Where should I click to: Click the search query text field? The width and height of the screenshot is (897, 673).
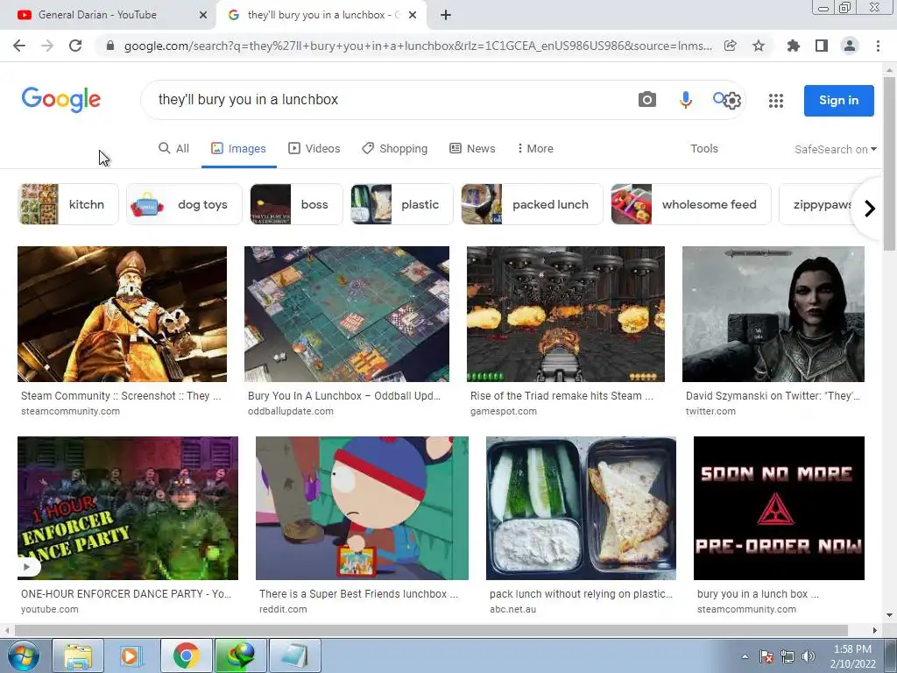click(389, 100)
